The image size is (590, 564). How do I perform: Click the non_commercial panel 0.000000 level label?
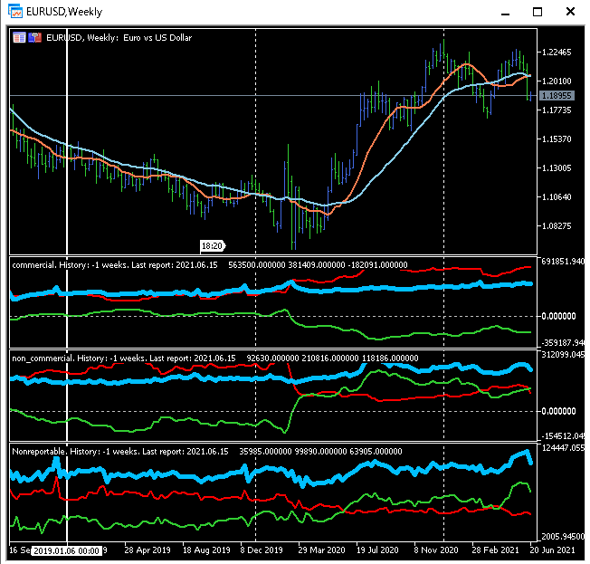coord(558,411)
